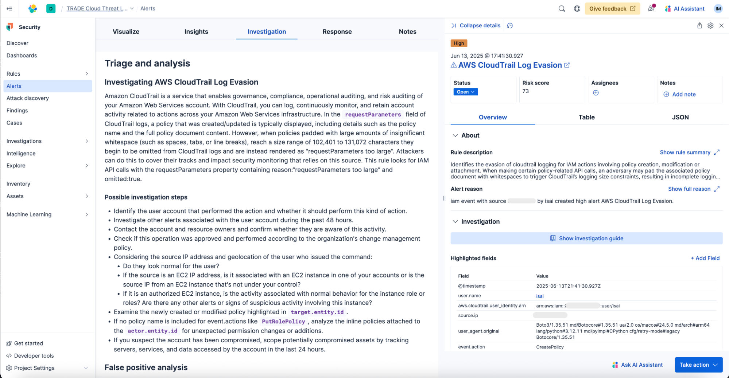Viewport: 729px width, 378px height.
Task: Click the panel resize handle divider
Action: pyautogui.click(x=444, y=198)
